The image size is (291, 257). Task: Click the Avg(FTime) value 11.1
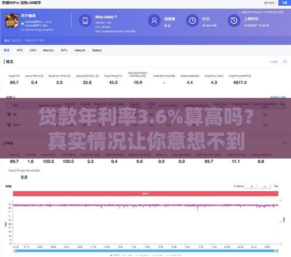pos(236,161)
